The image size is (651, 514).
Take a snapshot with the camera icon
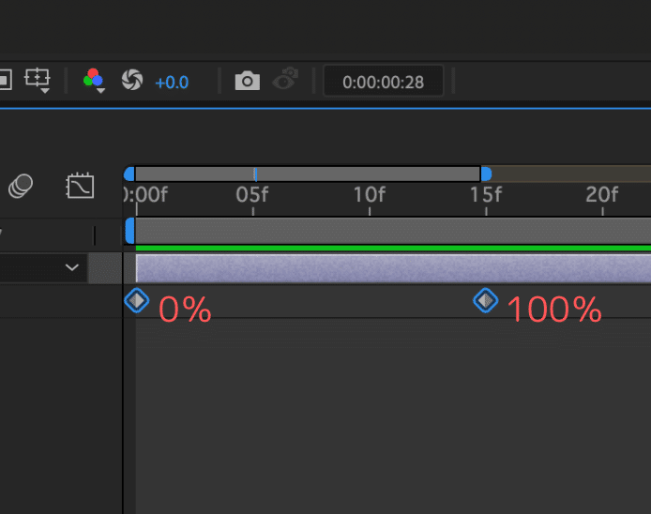pos(247,82)
